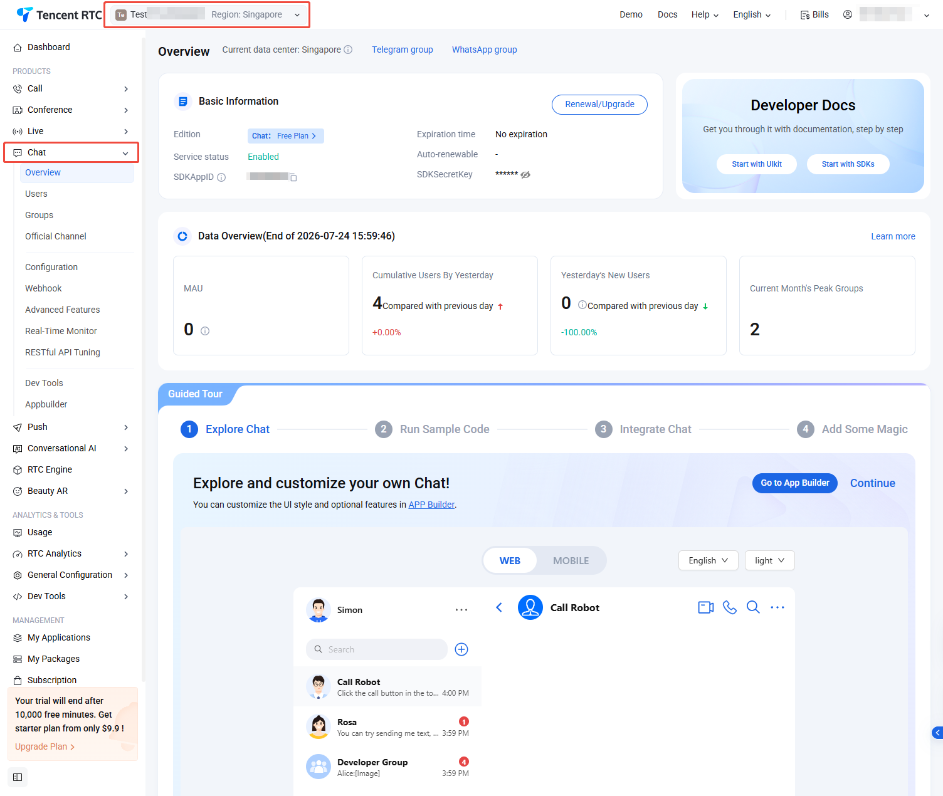
Task: Open Configuration under Chat
Action: pyautogui.click(x=51, y=267)
